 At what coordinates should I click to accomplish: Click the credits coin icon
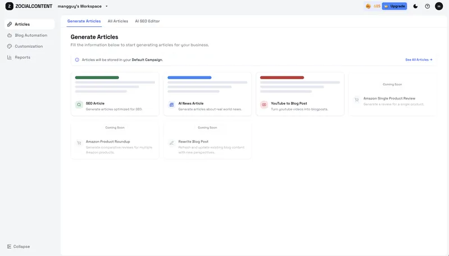tap(368, 6)
